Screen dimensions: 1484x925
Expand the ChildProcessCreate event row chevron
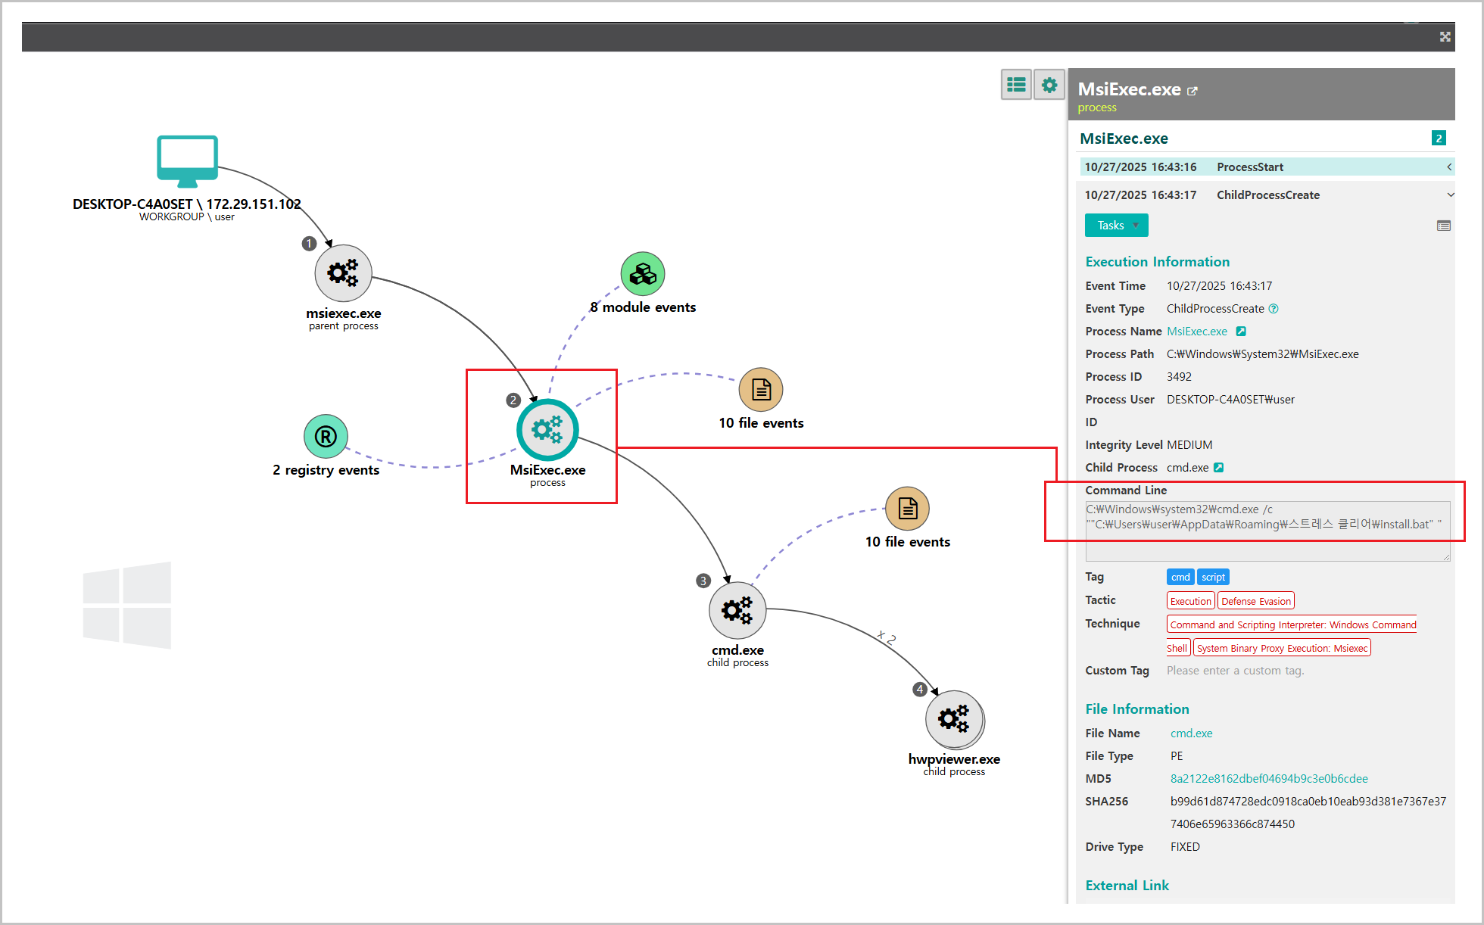pyautogui.click(x=1450, y=195)
